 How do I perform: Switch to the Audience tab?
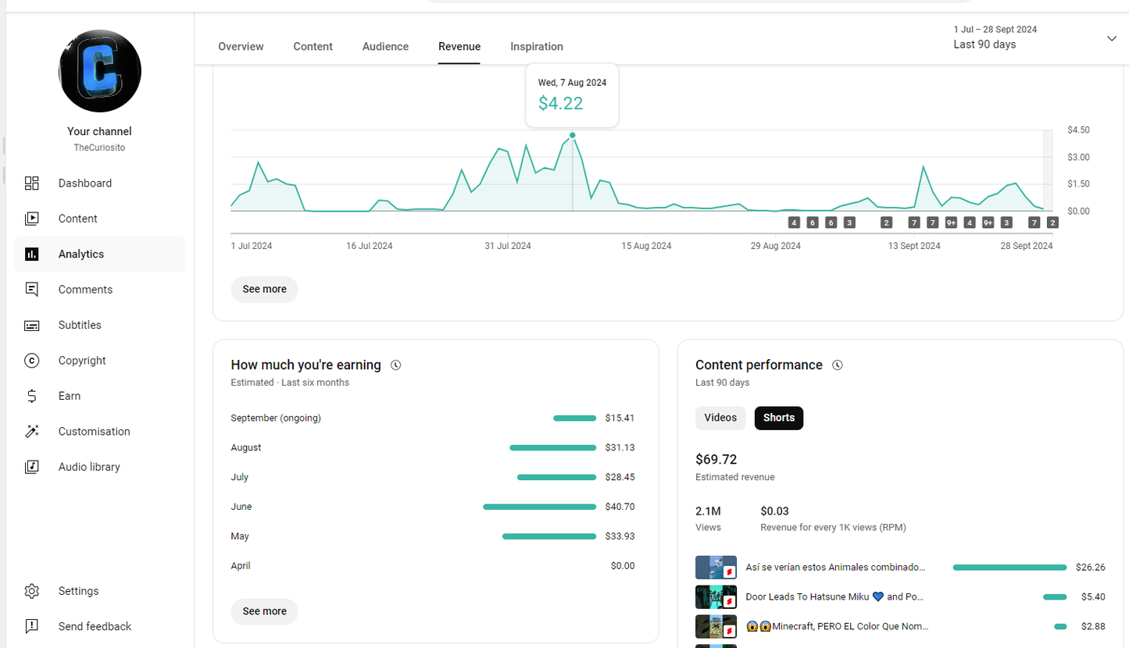point(385,47)
